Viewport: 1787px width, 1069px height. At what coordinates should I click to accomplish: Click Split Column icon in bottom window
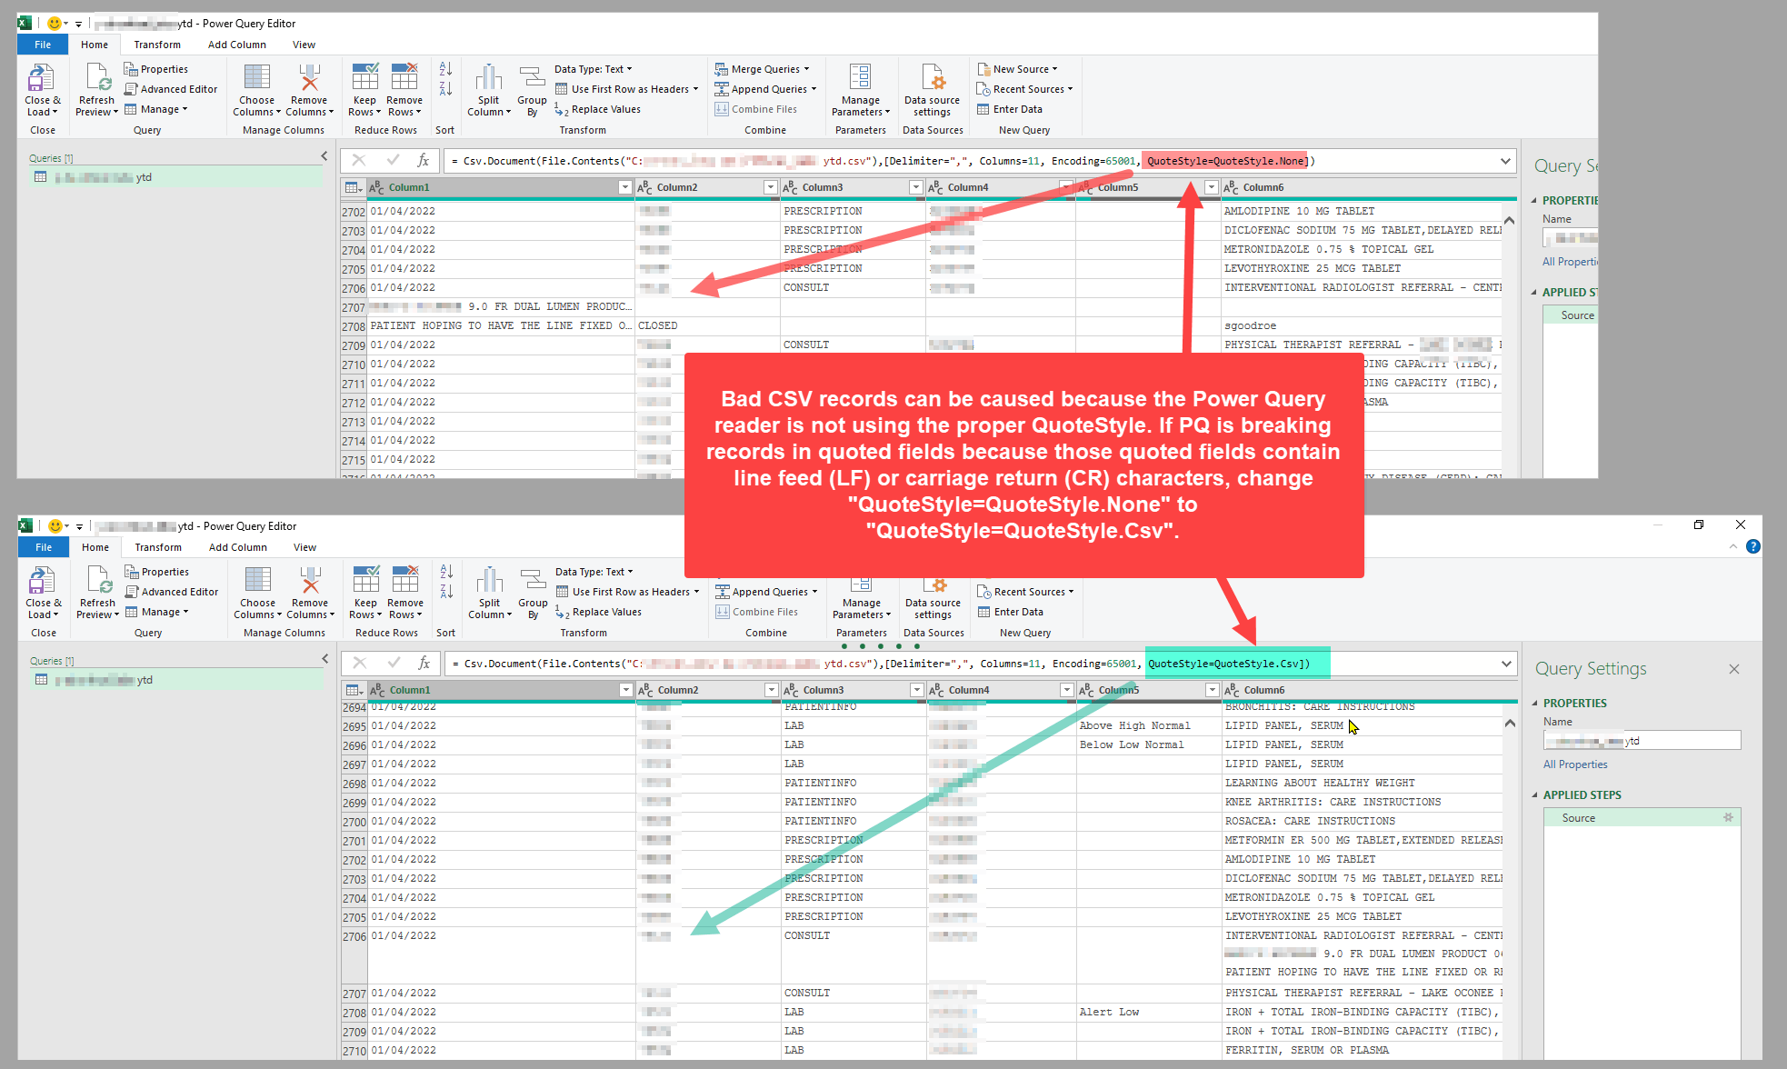[490, 581]
